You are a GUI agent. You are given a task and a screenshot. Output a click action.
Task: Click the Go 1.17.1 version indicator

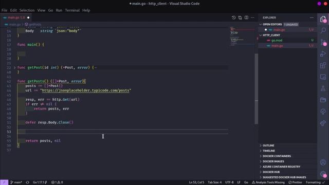click(x=40, y=182)
